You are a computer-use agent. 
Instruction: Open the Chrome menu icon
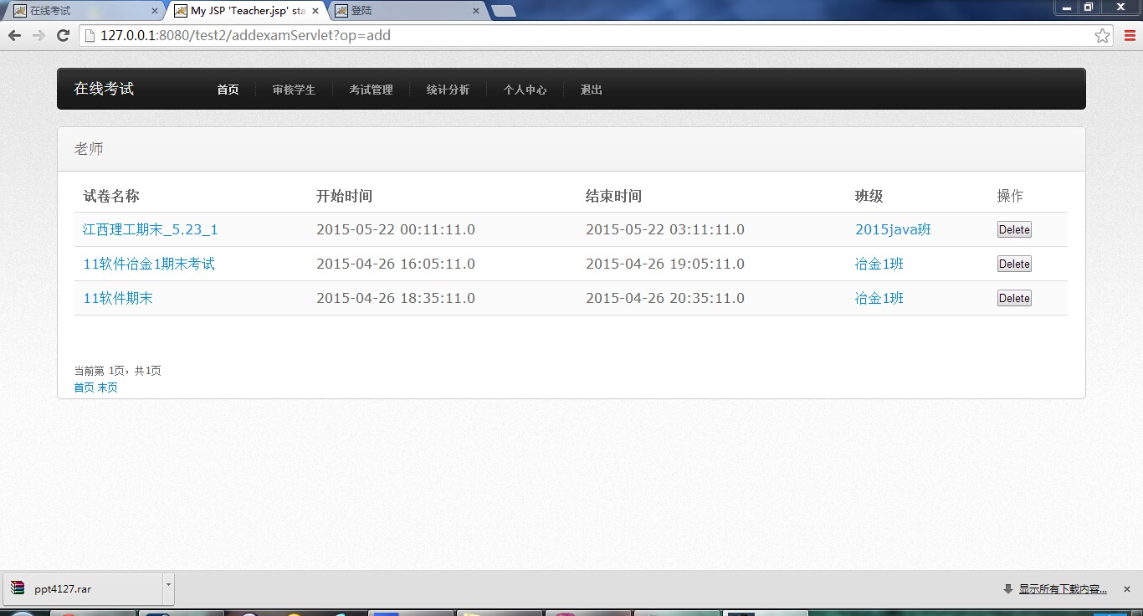click(x=1129, y=35)
